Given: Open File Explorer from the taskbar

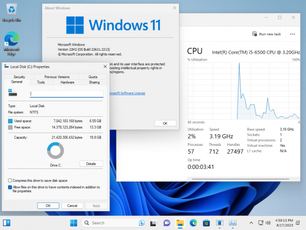Looking at the screenshot, I should pyautogui.click(x=180, y=223).
